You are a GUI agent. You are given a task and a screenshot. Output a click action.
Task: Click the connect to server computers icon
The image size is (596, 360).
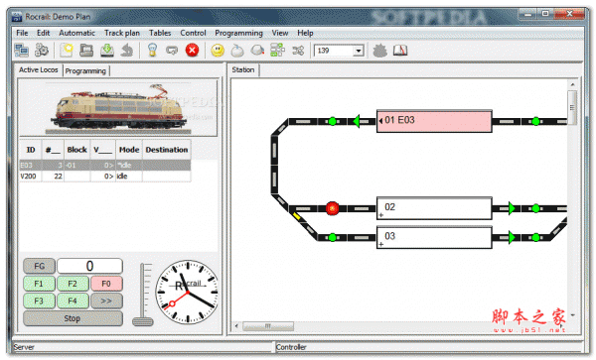[x=21, y=50]
